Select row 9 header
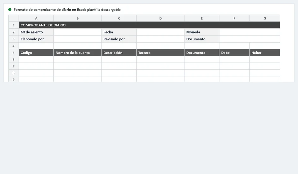Viewport: 298px width, 174px height. [13, 79]
